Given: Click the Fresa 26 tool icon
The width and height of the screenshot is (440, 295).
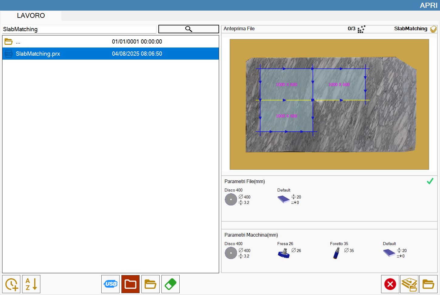Looking at the screenshot, I should coord(284,253).
